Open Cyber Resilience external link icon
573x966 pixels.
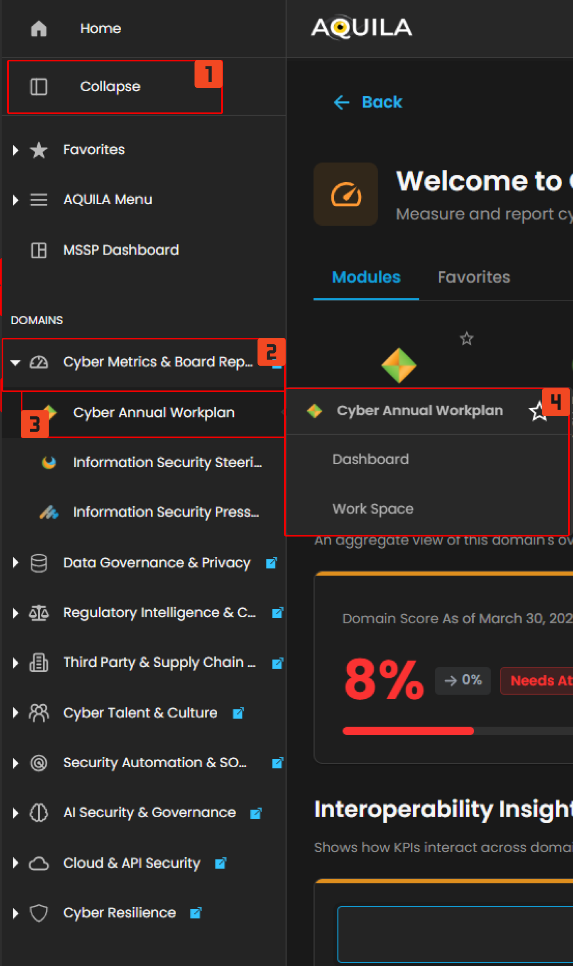point(196,913)
